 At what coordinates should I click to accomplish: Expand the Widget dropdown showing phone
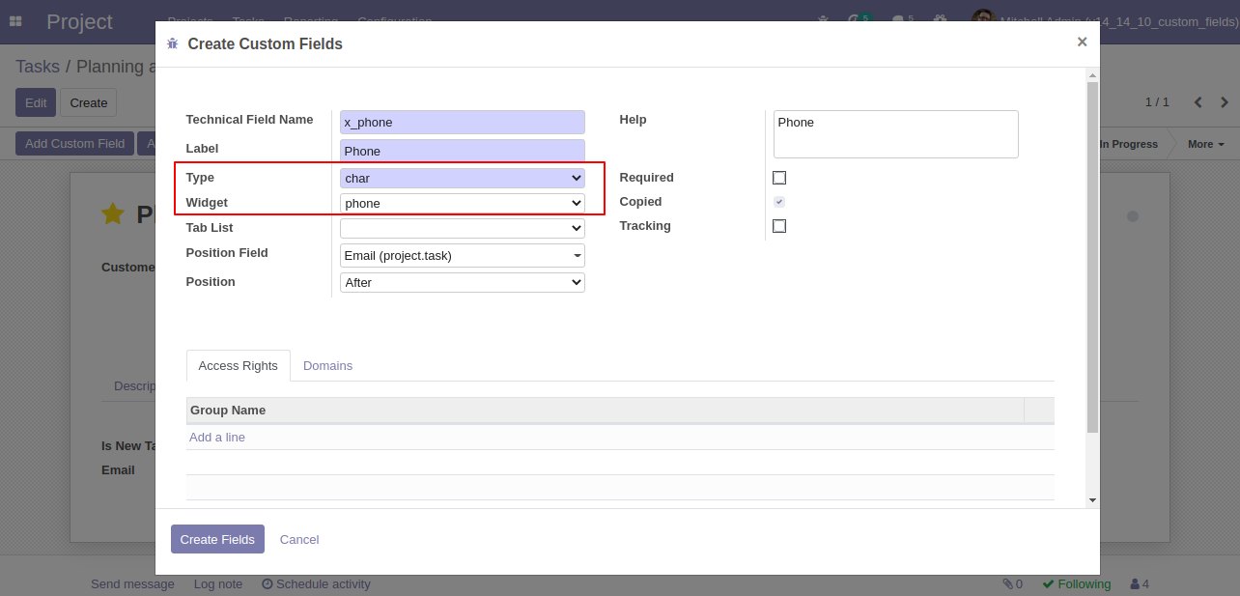[x=462, y=203]
